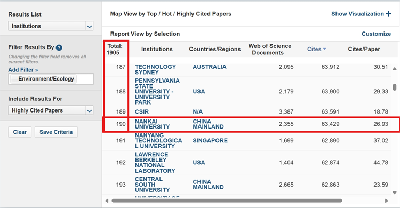
Task: Click the Save Criteria button
Action: [x=56, y=132]
